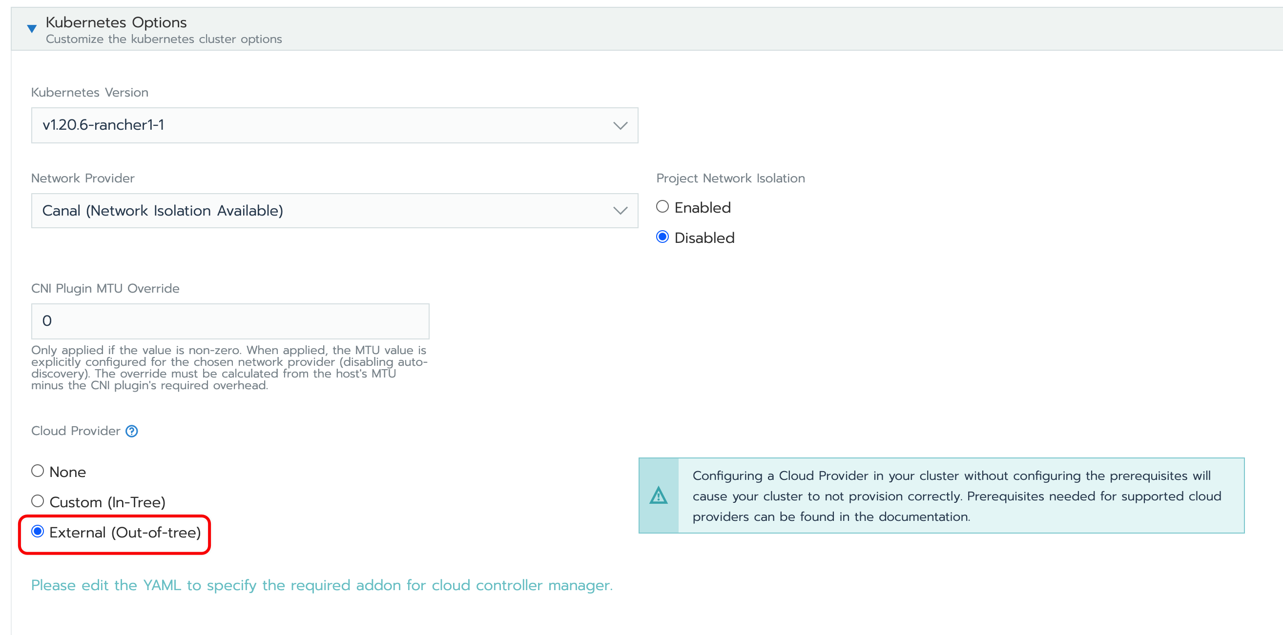
Task: Click the edit YAML addon message link
Action: [322, 585]
